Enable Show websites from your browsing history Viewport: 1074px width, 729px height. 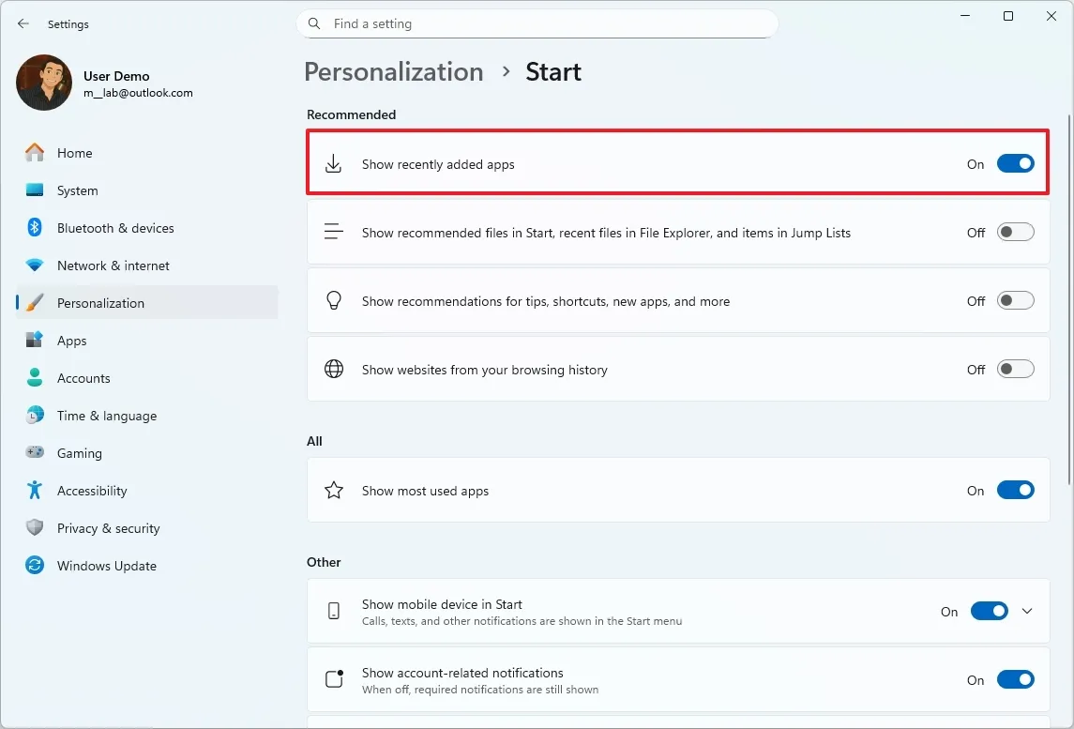click(x=1015, y=369)
